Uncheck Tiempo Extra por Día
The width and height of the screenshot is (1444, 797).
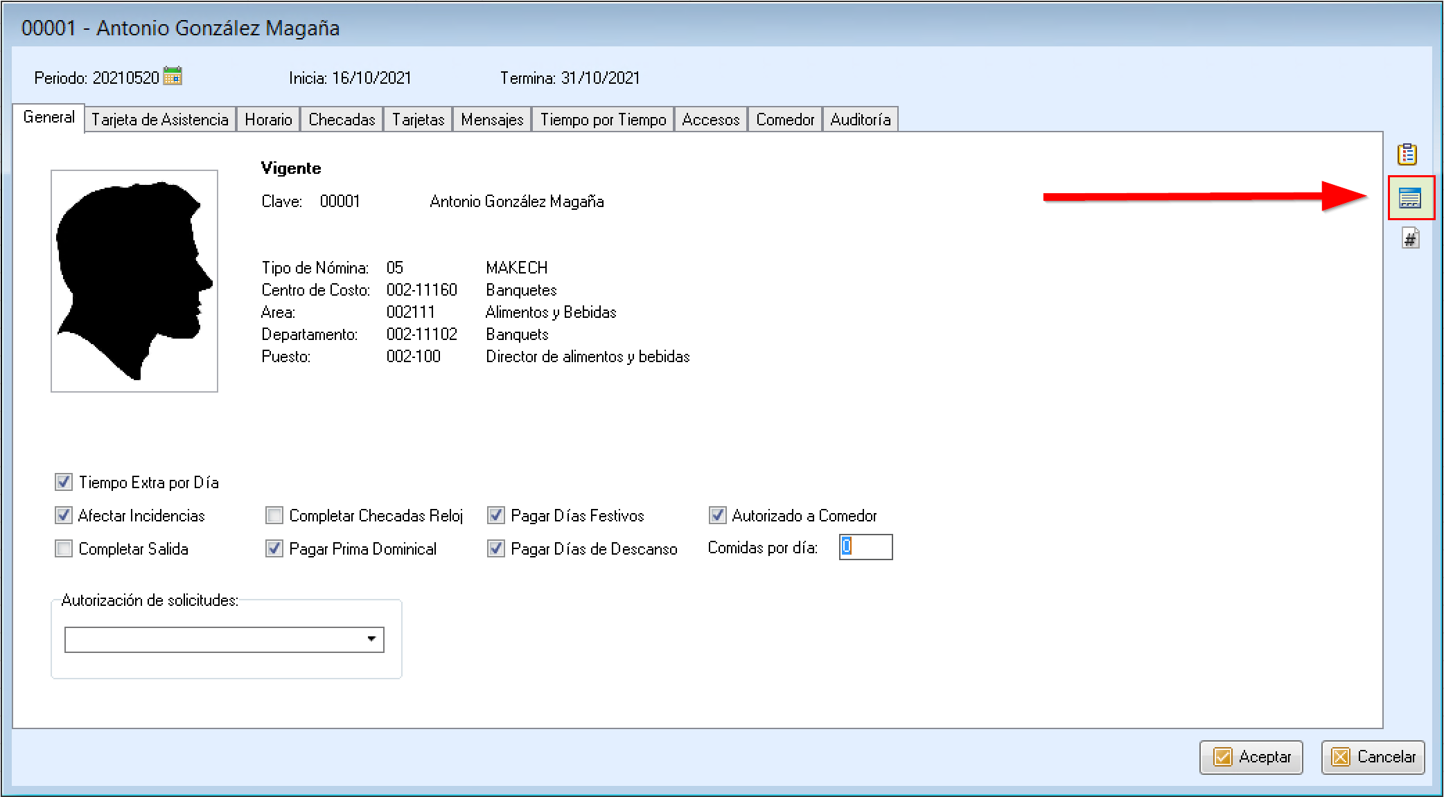tap(64, 482)
